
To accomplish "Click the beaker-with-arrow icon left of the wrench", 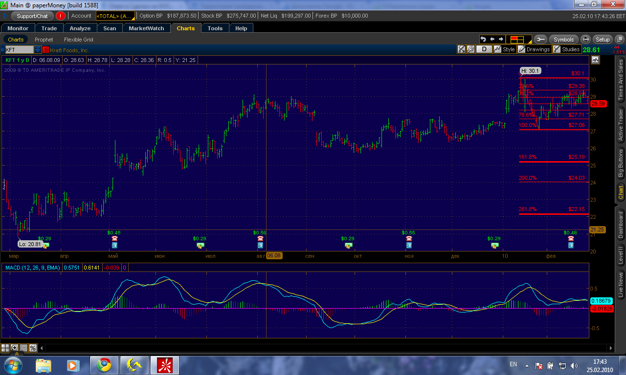I will (x=461, y=49).
